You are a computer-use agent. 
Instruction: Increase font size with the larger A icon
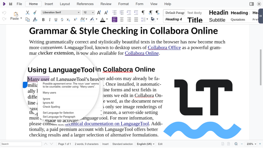[x=99, y=13]
